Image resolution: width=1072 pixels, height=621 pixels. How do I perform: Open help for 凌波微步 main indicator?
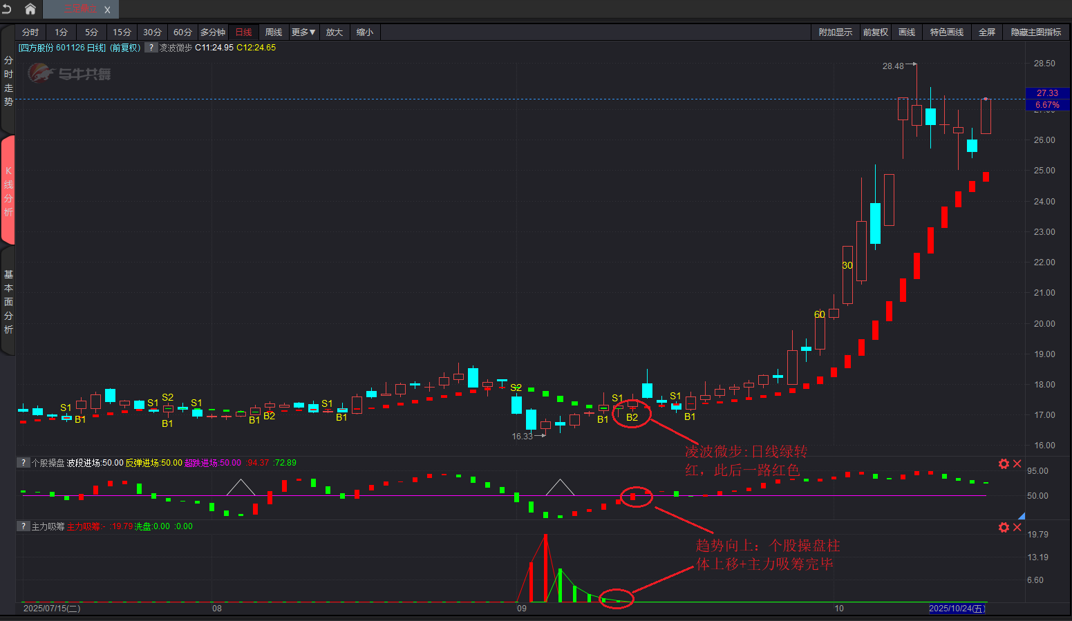click(151, 48)
